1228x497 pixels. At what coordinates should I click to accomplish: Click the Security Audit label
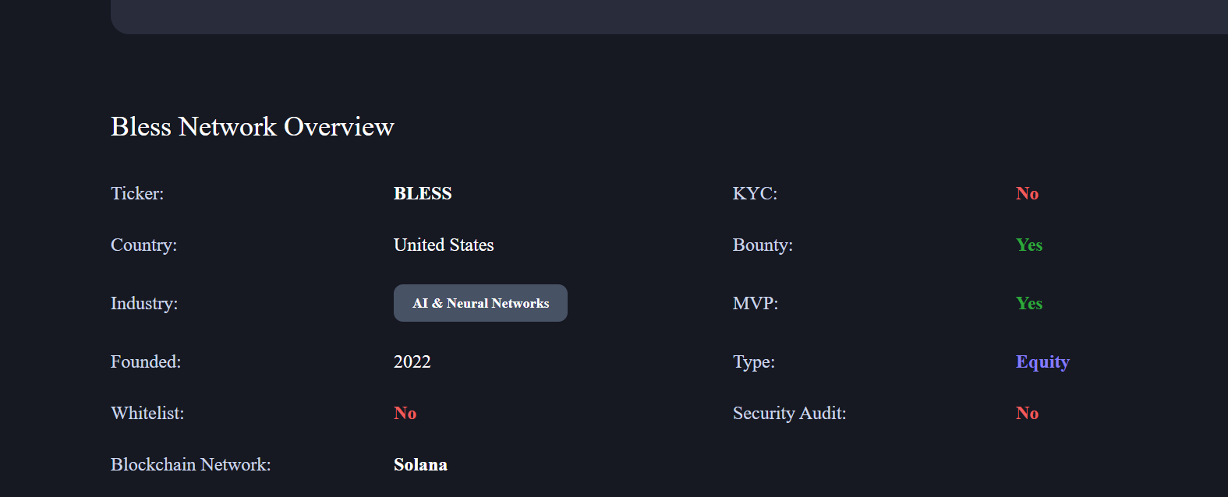(789, 413)
